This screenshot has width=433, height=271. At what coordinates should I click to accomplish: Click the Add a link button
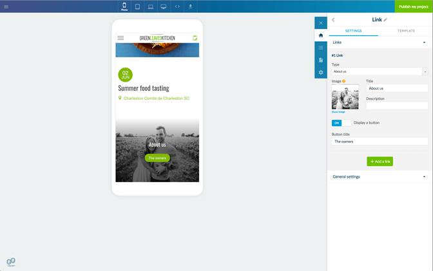[380, 162]
